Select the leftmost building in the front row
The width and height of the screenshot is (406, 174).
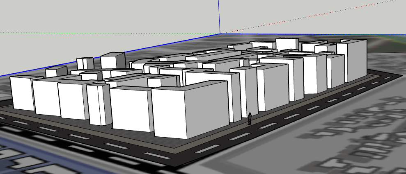[21, 93]
